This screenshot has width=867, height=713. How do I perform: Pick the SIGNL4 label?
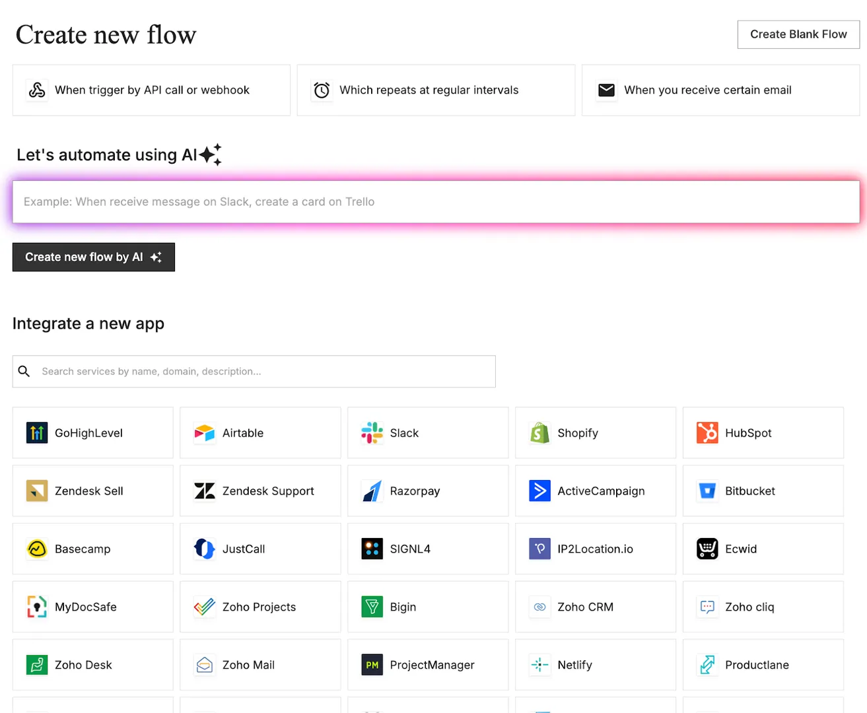click(x=410, y=549)
